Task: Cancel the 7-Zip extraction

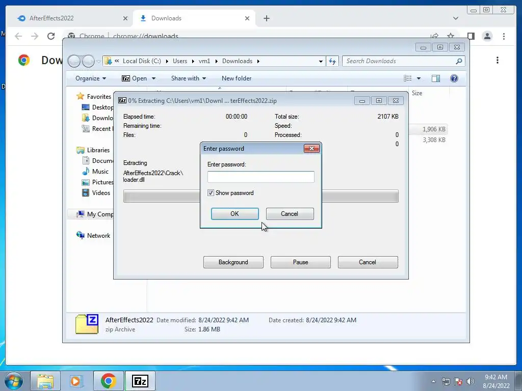Action: [x=368, y=262]
